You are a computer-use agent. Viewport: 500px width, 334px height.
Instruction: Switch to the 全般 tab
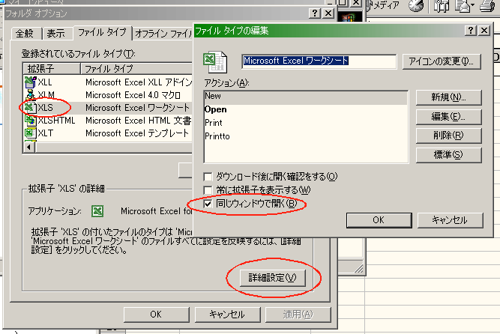click(25, 34)
